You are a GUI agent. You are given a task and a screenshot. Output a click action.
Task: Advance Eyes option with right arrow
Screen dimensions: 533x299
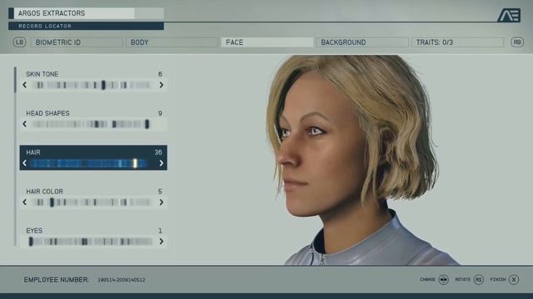162,242
